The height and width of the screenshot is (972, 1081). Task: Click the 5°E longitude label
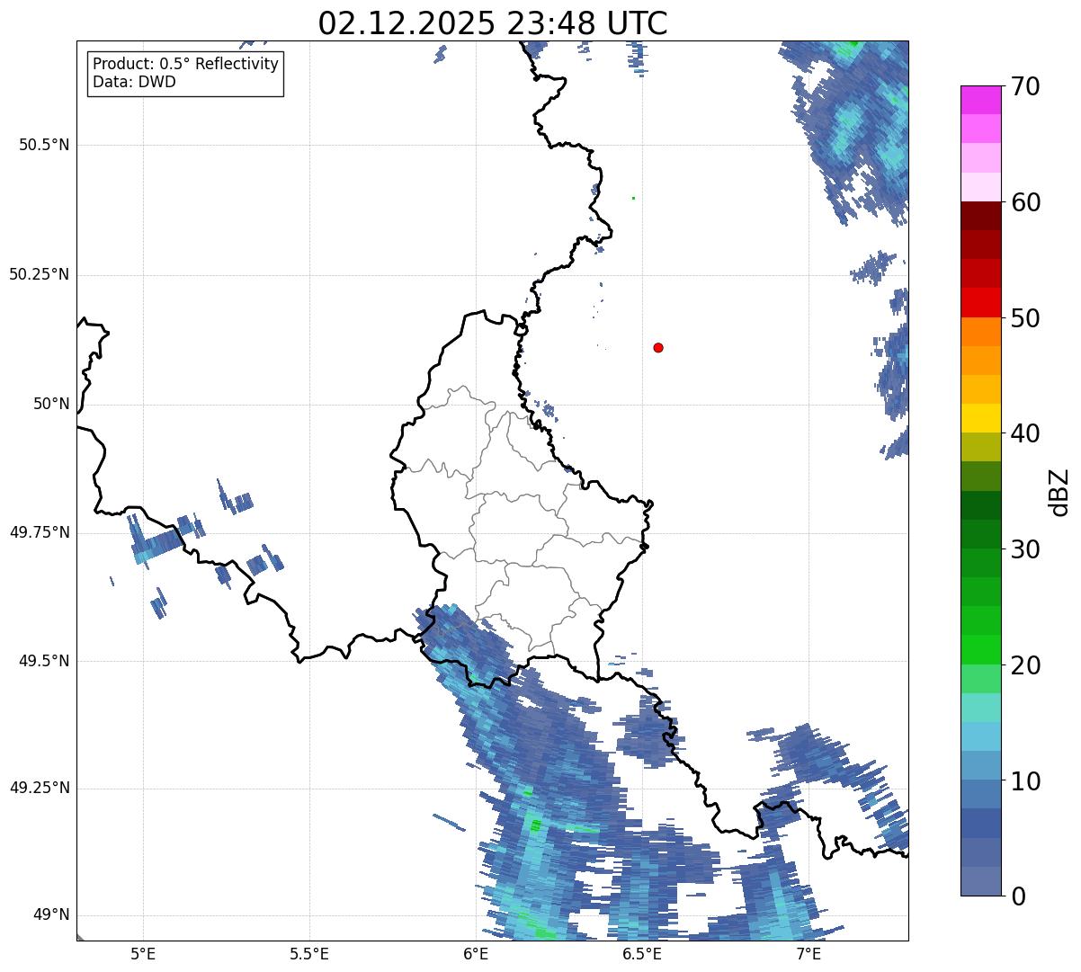pyautogui.click(x=143, y=953)
